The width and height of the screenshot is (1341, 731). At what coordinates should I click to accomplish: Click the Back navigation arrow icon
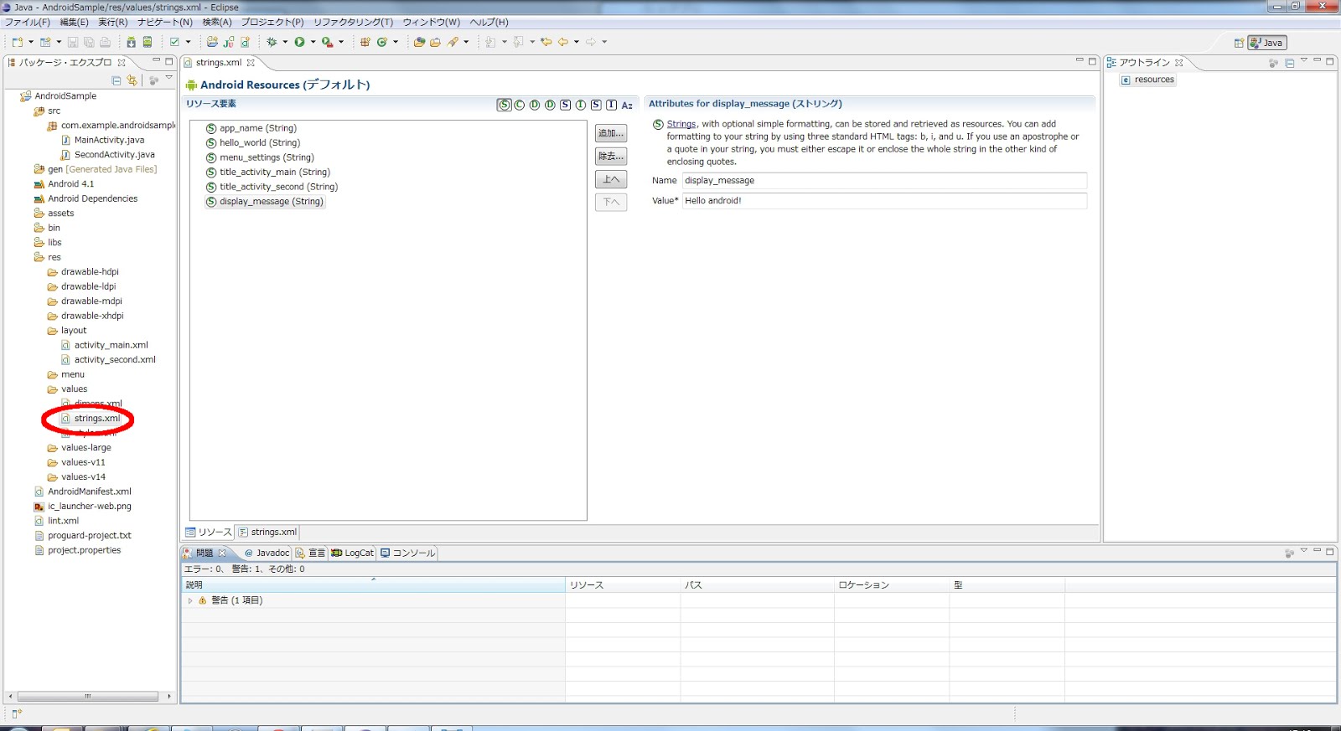point(563,42)
